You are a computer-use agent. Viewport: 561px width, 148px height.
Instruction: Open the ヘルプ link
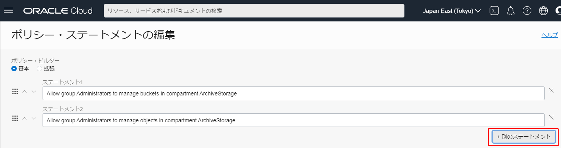click(x=550, y=35)
